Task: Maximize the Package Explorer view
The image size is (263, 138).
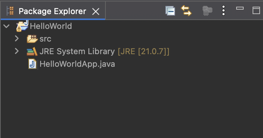Action: coord(256,10)
